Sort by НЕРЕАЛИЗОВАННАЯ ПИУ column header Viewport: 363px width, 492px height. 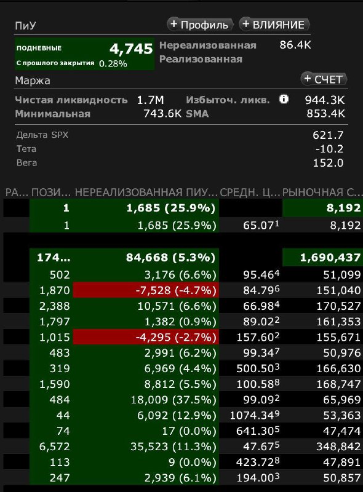(x=146, y=192)
